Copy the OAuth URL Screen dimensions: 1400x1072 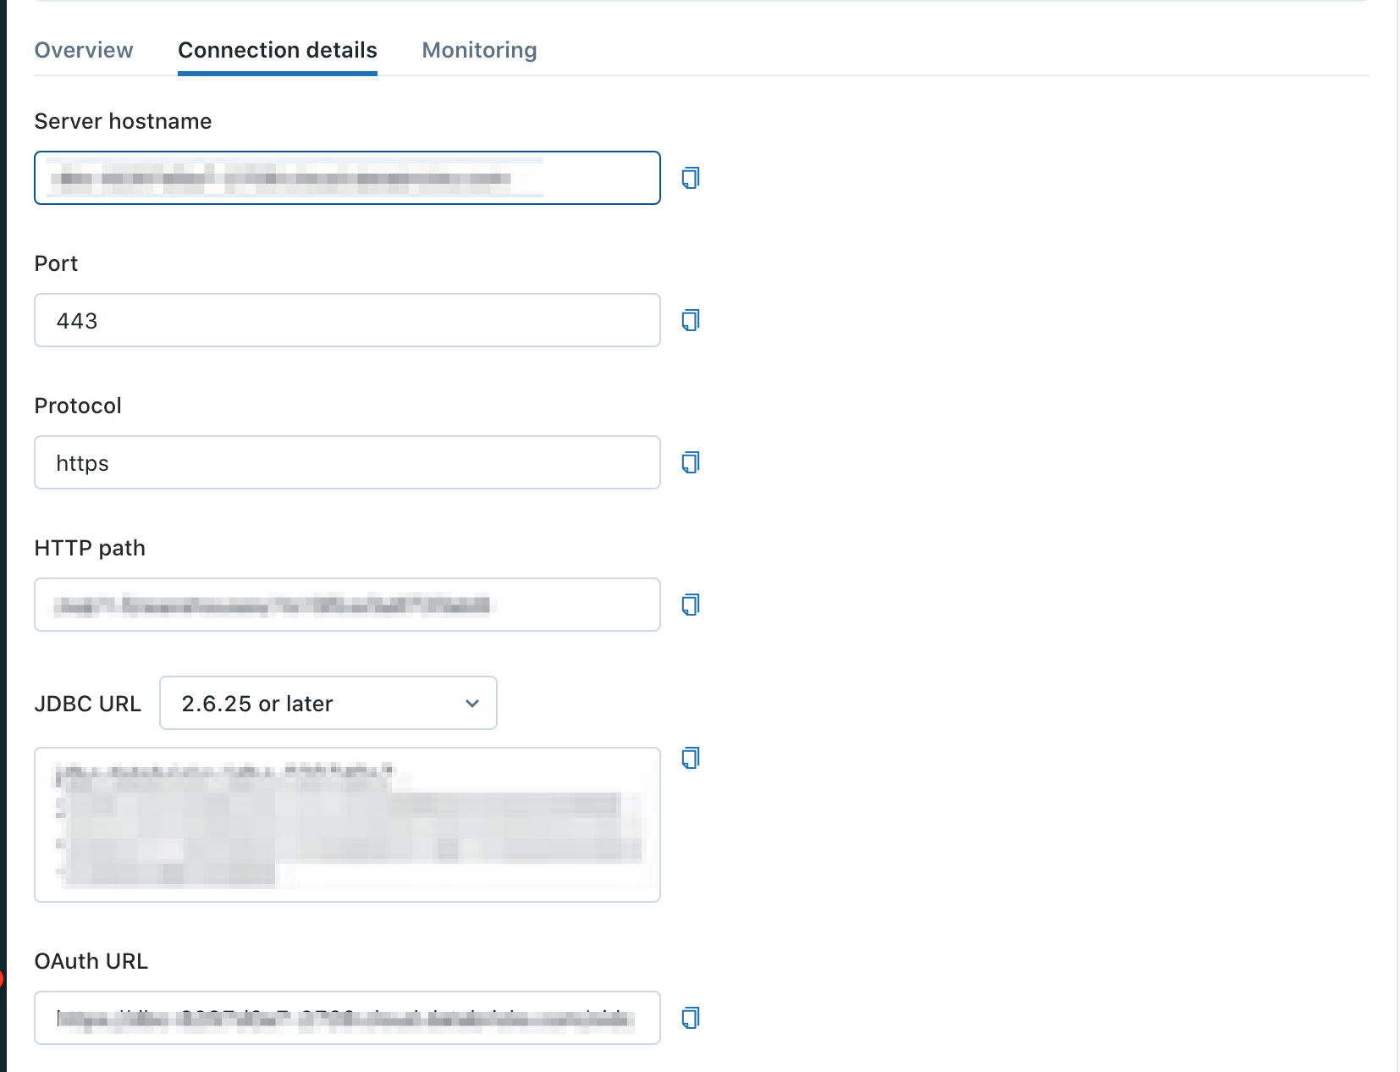coord(691,1018)
